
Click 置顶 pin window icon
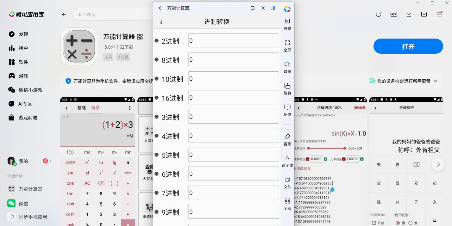tap(287, 137)
